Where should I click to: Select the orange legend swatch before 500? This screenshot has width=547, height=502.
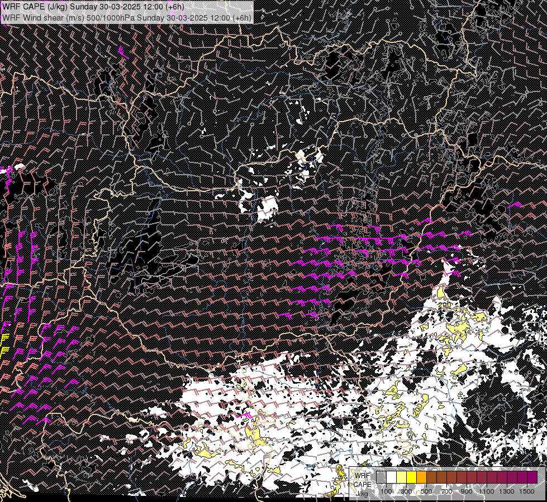(x=421, y=477)
